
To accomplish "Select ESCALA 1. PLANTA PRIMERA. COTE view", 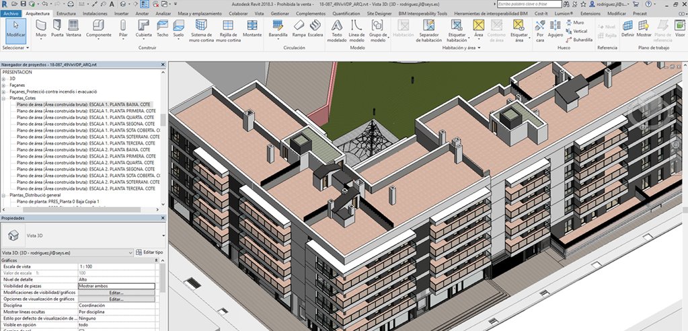I will [86, 111].
